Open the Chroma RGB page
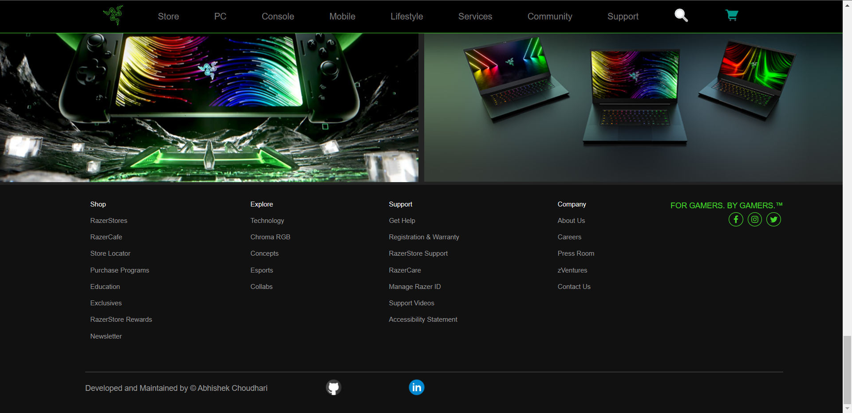The image size is (852, 413). (270, 237)
